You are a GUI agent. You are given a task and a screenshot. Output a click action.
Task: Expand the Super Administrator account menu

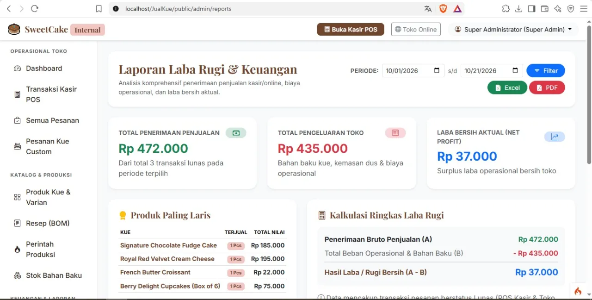click(513, 29)
